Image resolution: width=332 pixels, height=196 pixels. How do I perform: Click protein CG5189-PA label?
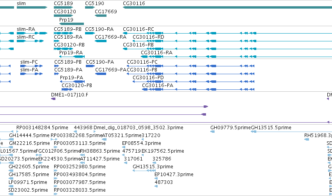68,70
